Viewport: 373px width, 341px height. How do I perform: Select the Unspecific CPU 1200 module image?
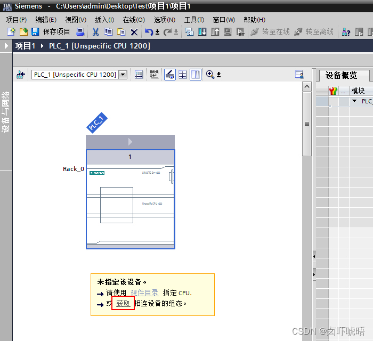pyautogui.click(x=131, y=206)
